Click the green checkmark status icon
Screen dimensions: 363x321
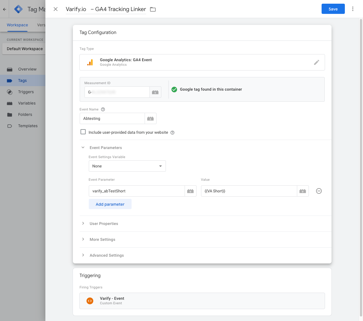(174, 89)
